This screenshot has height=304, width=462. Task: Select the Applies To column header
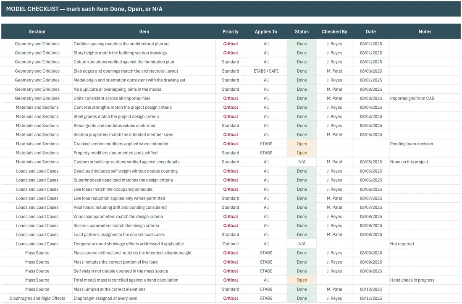pos(266,31)
